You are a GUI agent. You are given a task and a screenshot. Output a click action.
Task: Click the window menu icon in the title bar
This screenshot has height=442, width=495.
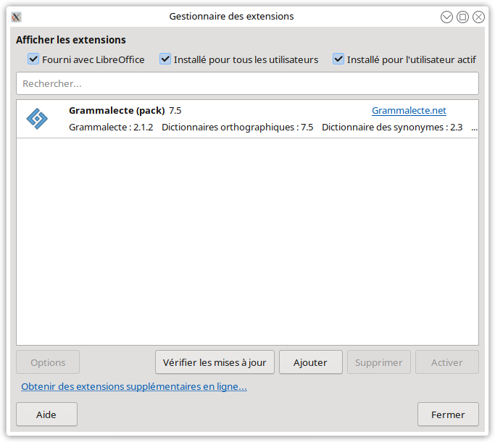pos(16,17)
